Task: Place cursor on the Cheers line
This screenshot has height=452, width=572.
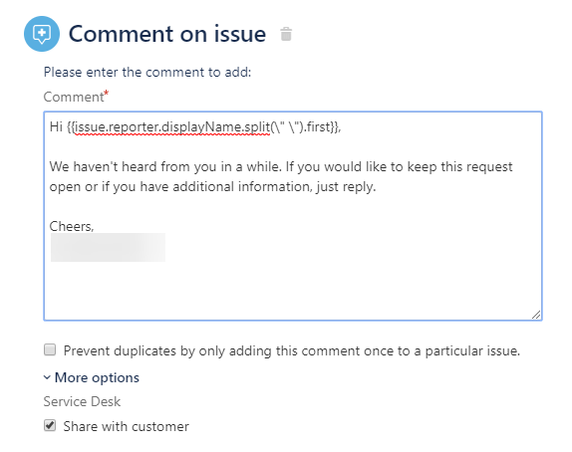Action: pos(72,226)
